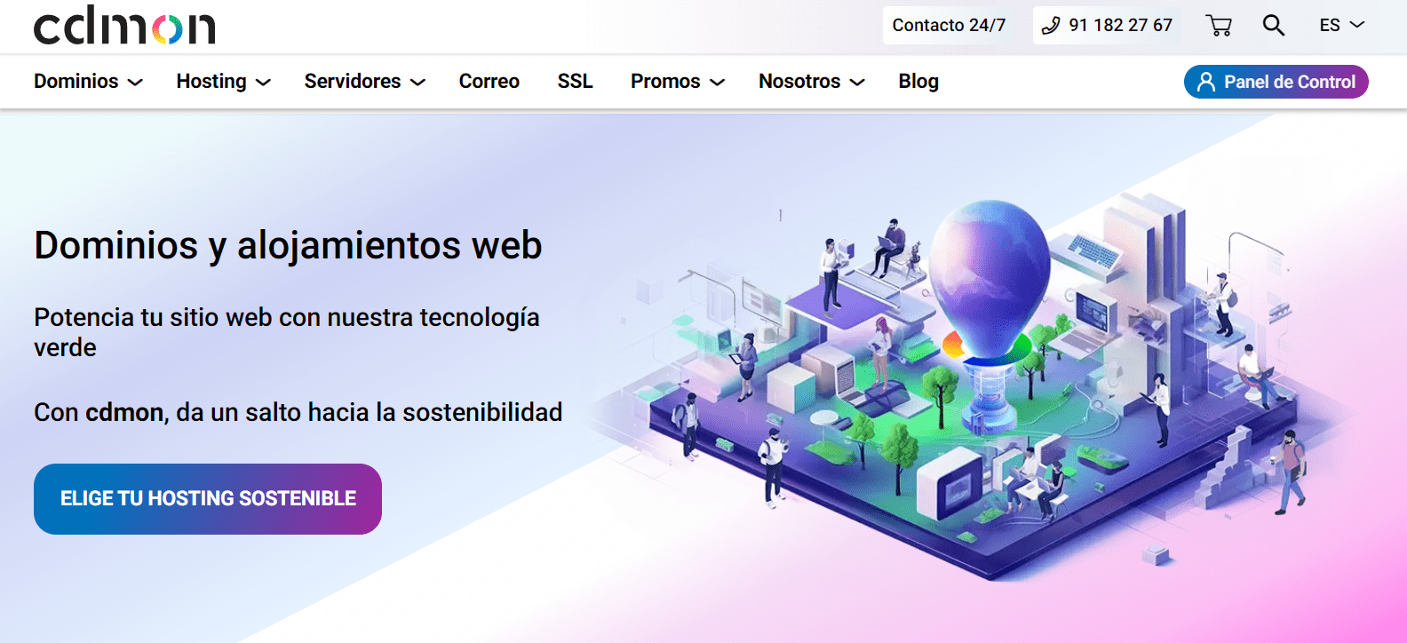Click ELIGE TU HOSTING SOSTENIBLE button
The height and width of the screenshot is (643, 1407).
[208, 499]
